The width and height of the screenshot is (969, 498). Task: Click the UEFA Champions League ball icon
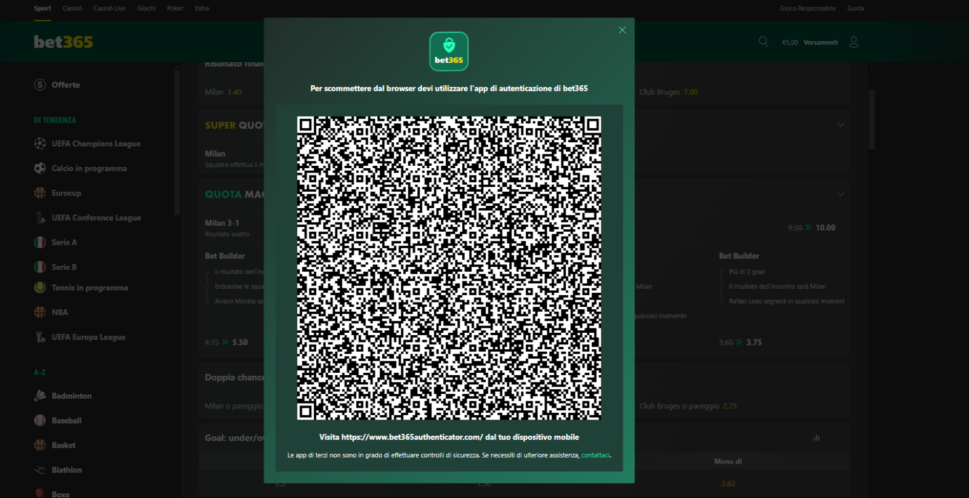click(40, 143)
